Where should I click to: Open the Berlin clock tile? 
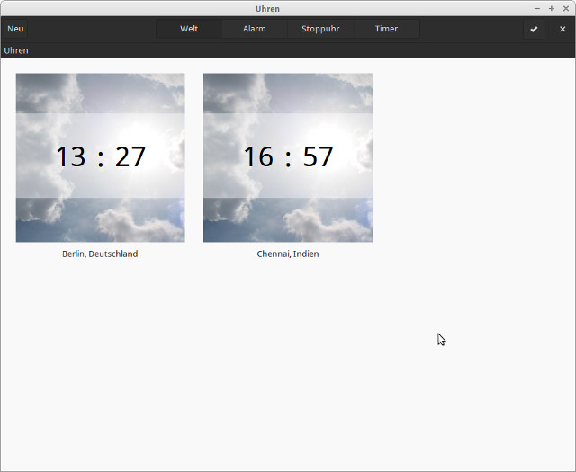[x=100, y=157]
